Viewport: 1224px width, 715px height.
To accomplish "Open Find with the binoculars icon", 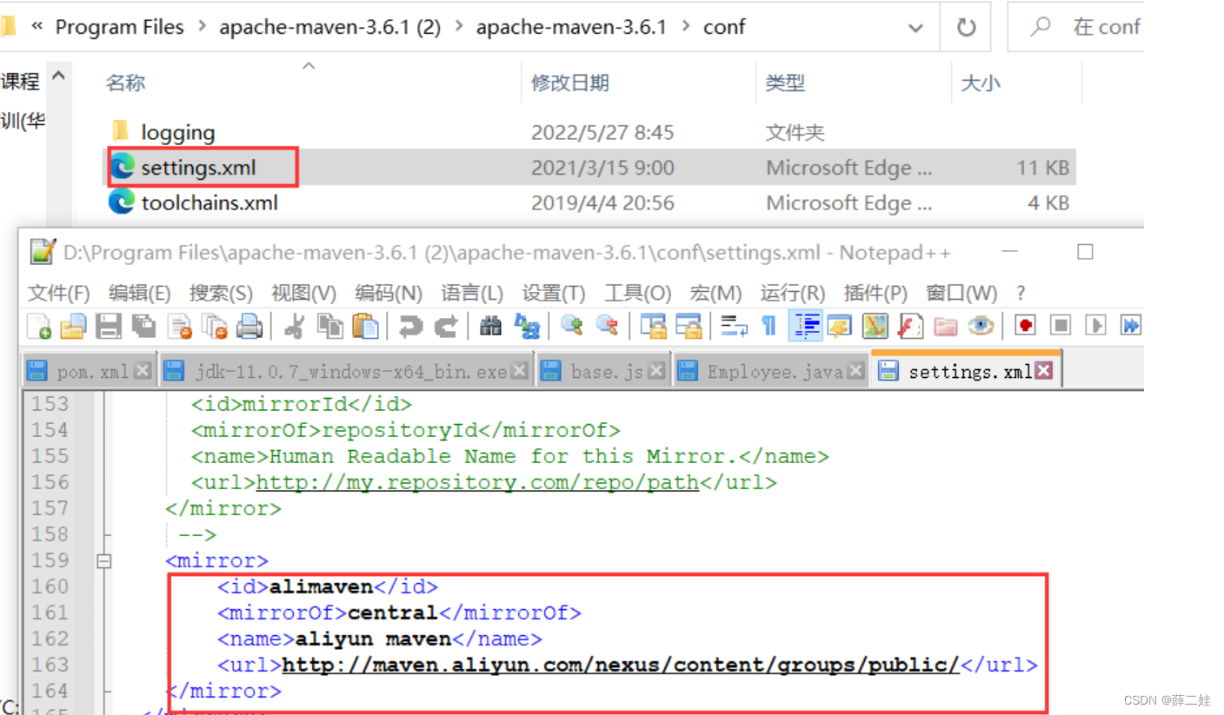I will click(x=491, y=327).
